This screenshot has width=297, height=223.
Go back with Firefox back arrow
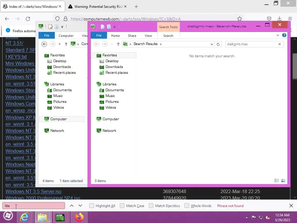(7, 19)
